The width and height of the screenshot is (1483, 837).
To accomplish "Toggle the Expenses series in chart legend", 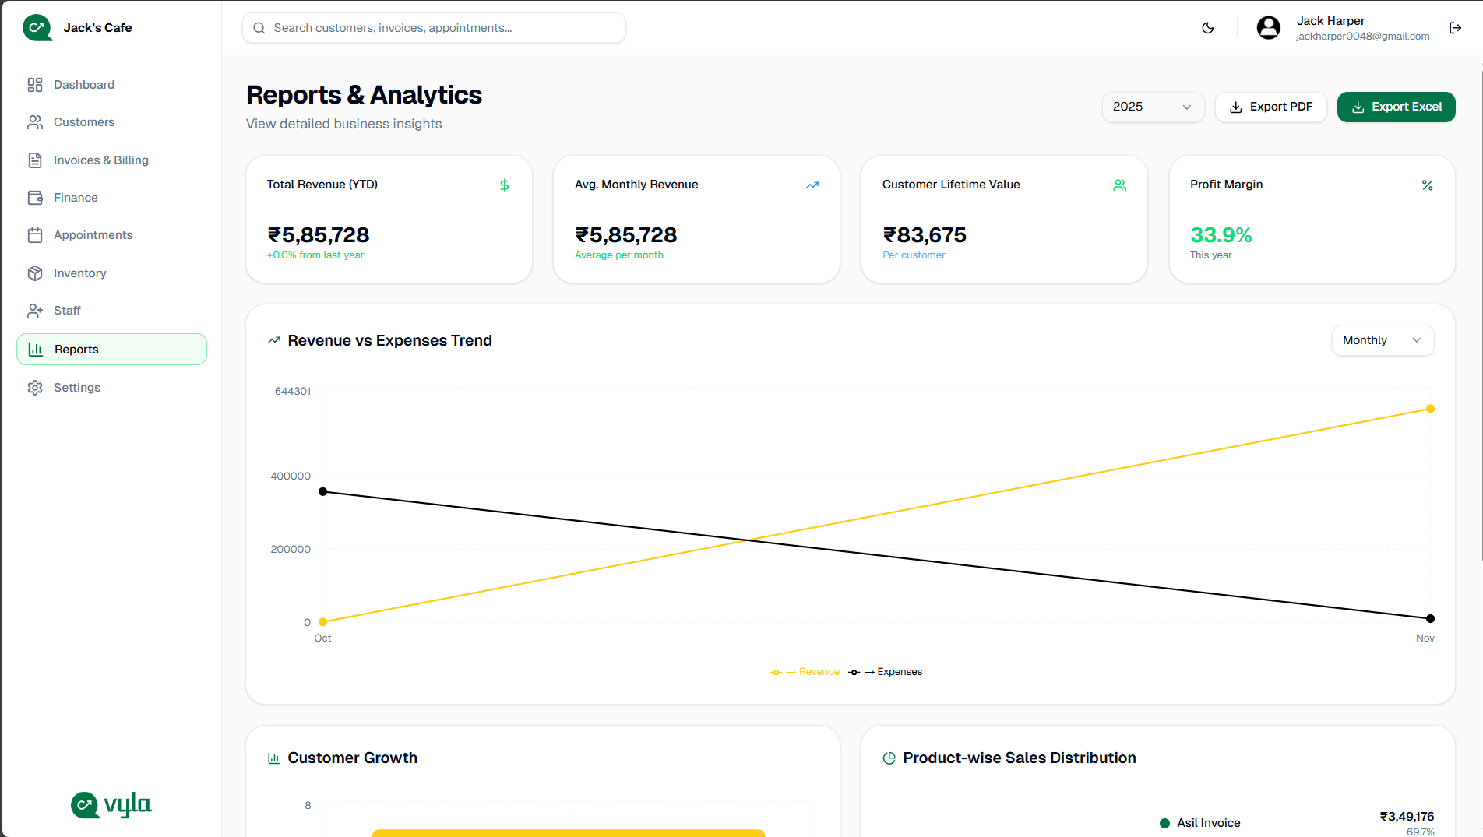I will [x=885, y=671].
